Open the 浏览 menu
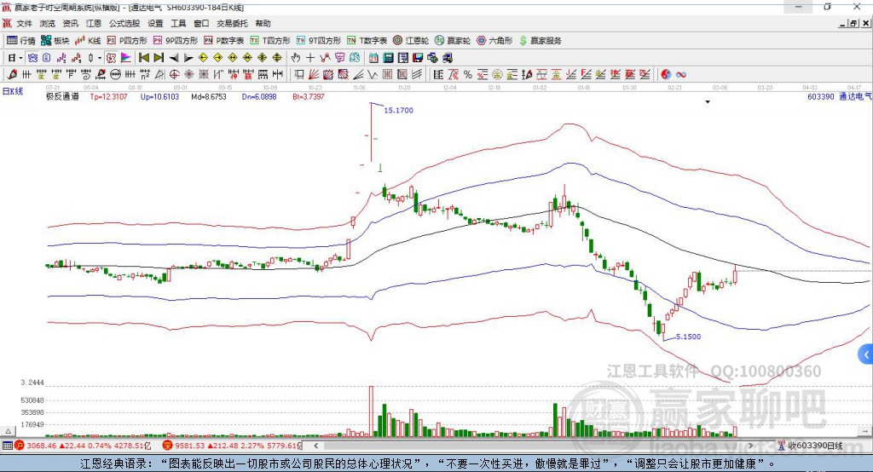This screenshot has height=472, width=873. coord(48,23)
